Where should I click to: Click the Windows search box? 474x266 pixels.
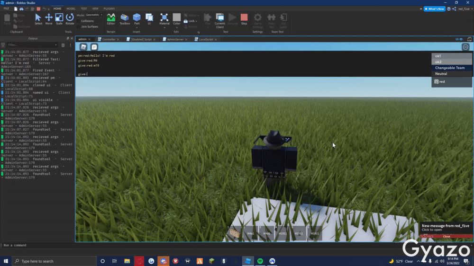coord(55,261)
